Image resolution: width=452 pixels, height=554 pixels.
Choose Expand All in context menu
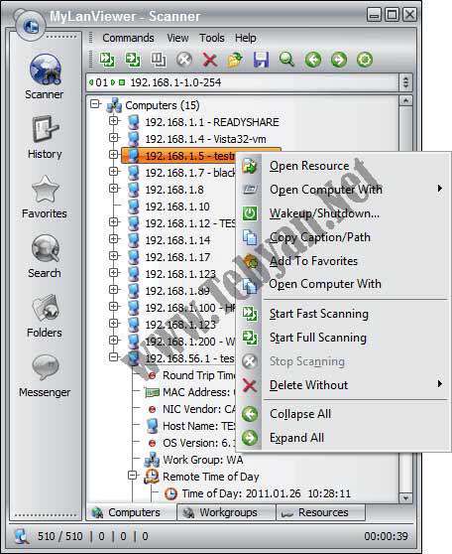342,438
